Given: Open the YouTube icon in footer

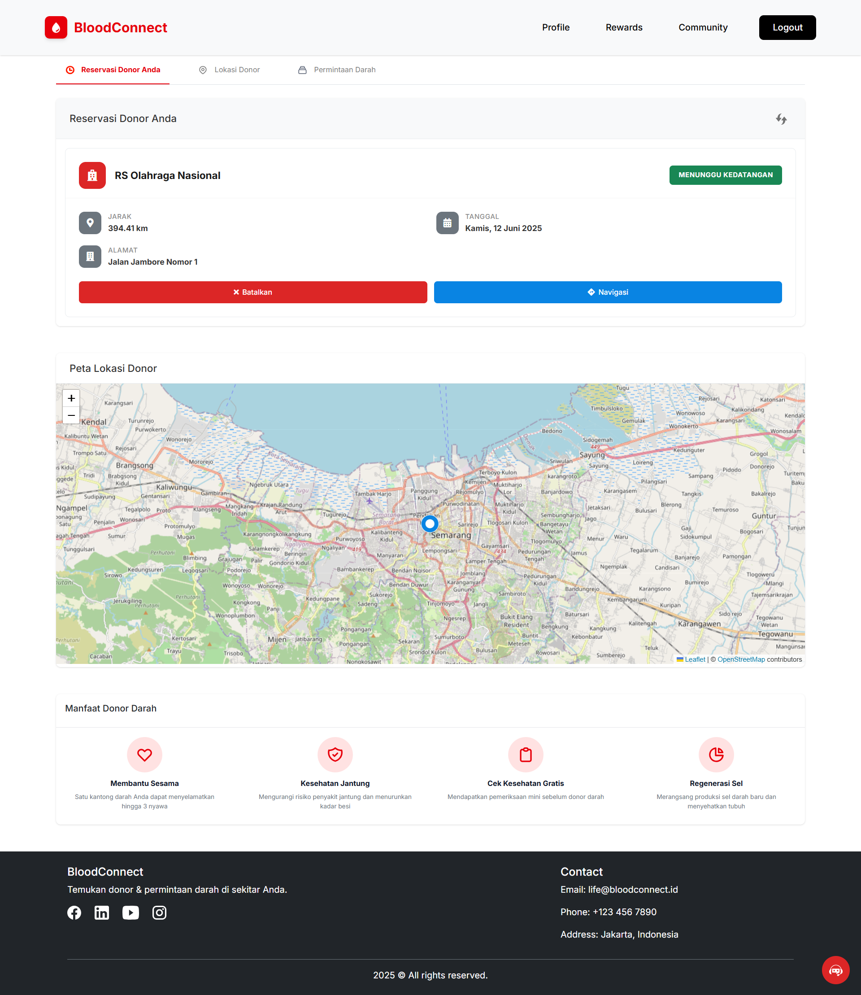Looking at the screenshot, I should coord(130,912).
